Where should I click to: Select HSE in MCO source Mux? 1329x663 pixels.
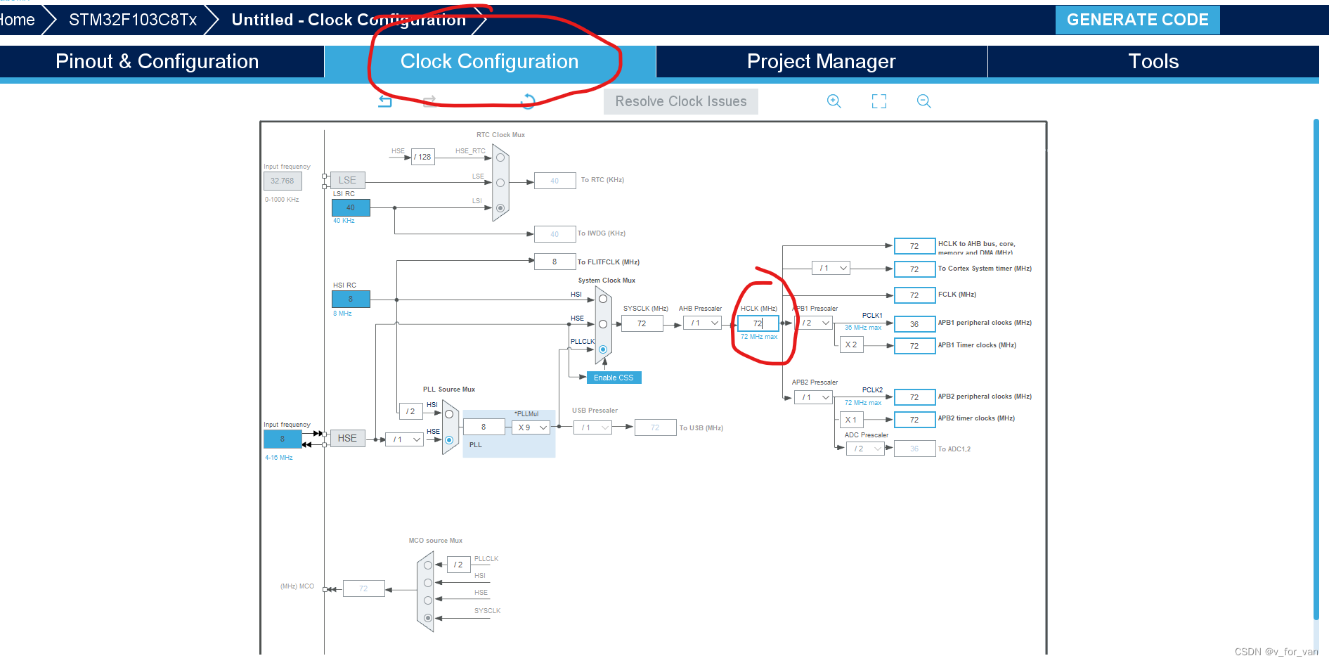(x=428, y=600)
